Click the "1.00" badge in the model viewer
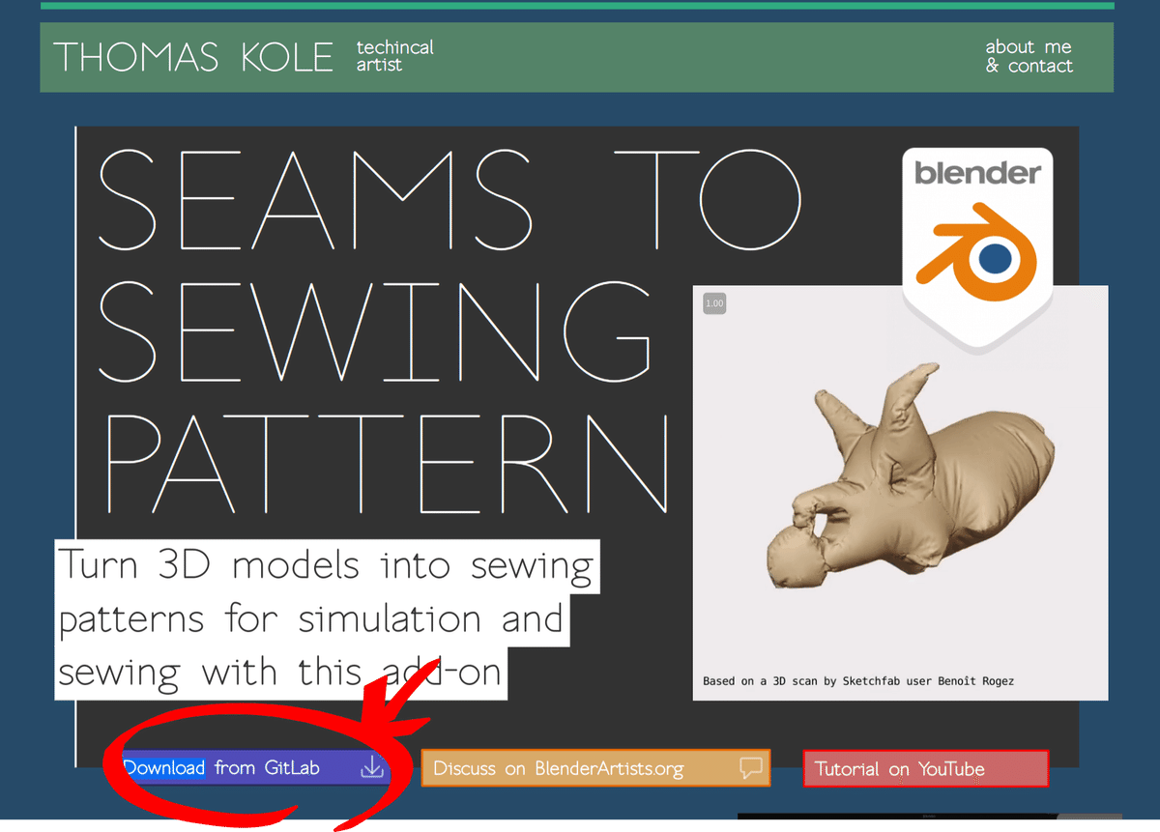This screenshot has height=832, width=1160. click(x=713, y=302)
